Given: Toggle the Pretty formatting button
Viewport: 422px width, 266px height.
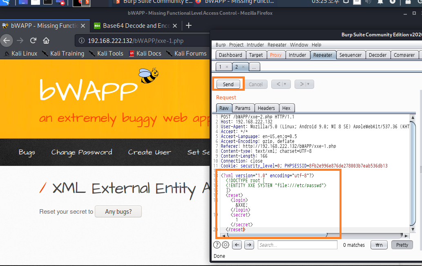Looking at the screenshot, I should [402, 245].
